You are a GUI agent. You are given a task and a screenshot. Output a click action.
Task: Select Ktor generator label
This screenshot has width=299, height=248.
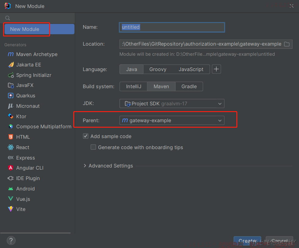(21, 116)
